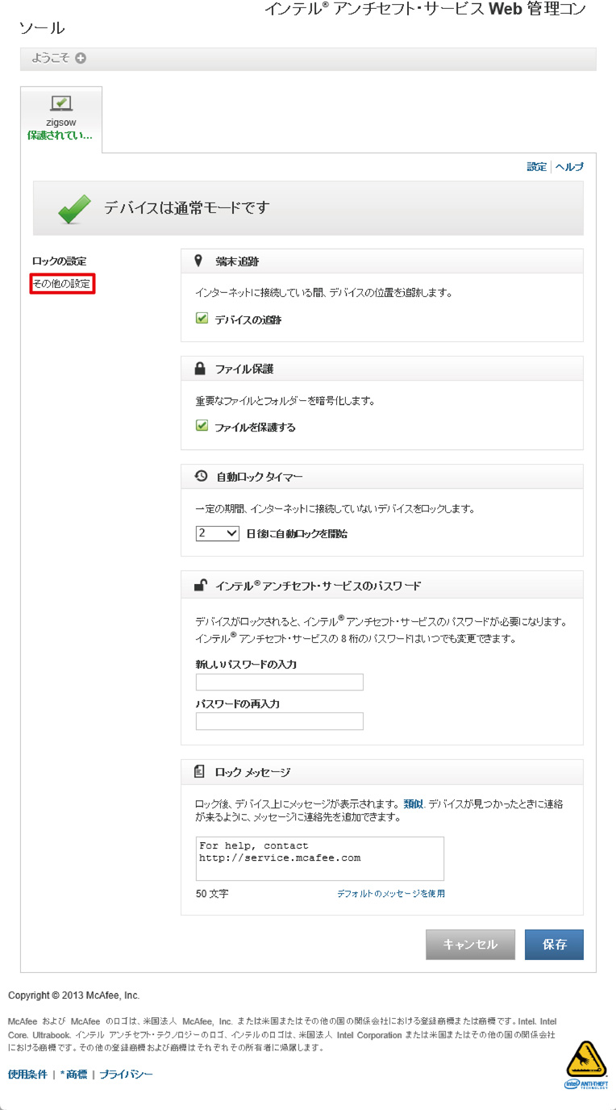Open ロックの設定 in the sidebar
616x1110 pixels.
point(59,261)
